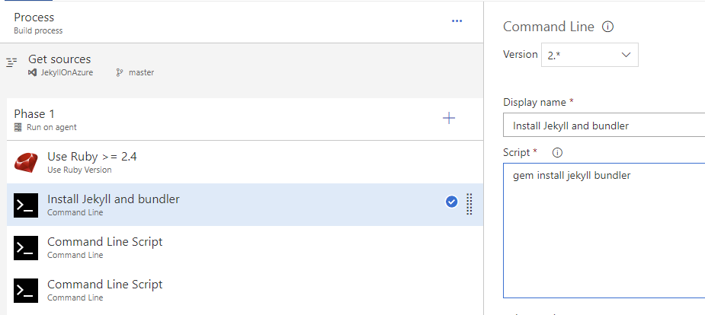Click inside the Script text area
The image size is (705, 315).
tap(604, 231)
